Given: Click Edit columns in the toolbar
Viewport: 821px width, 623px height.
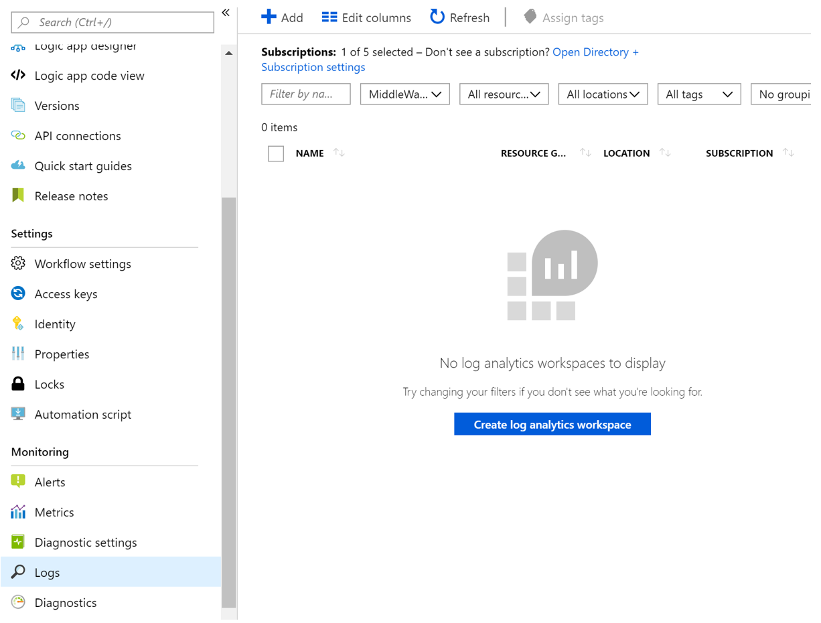Looking at the screenshot, I should pyautogui.click(x=366, y=17).
